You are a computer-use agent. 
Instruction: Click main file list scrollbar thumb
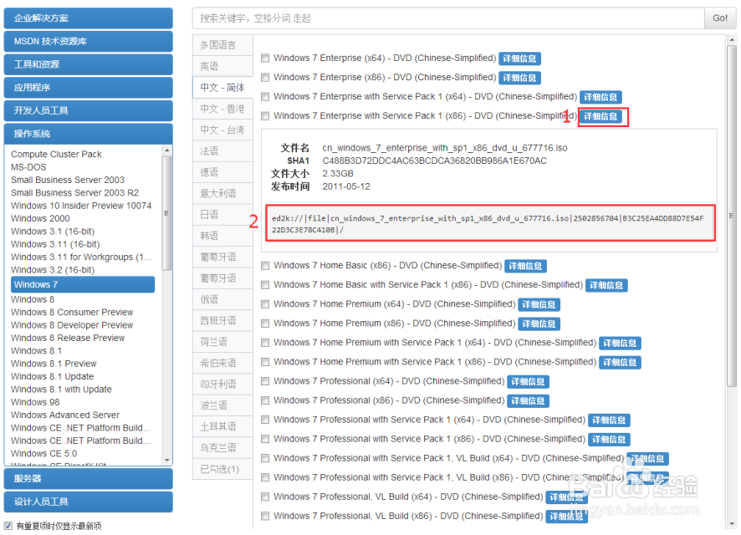[731, 216]
